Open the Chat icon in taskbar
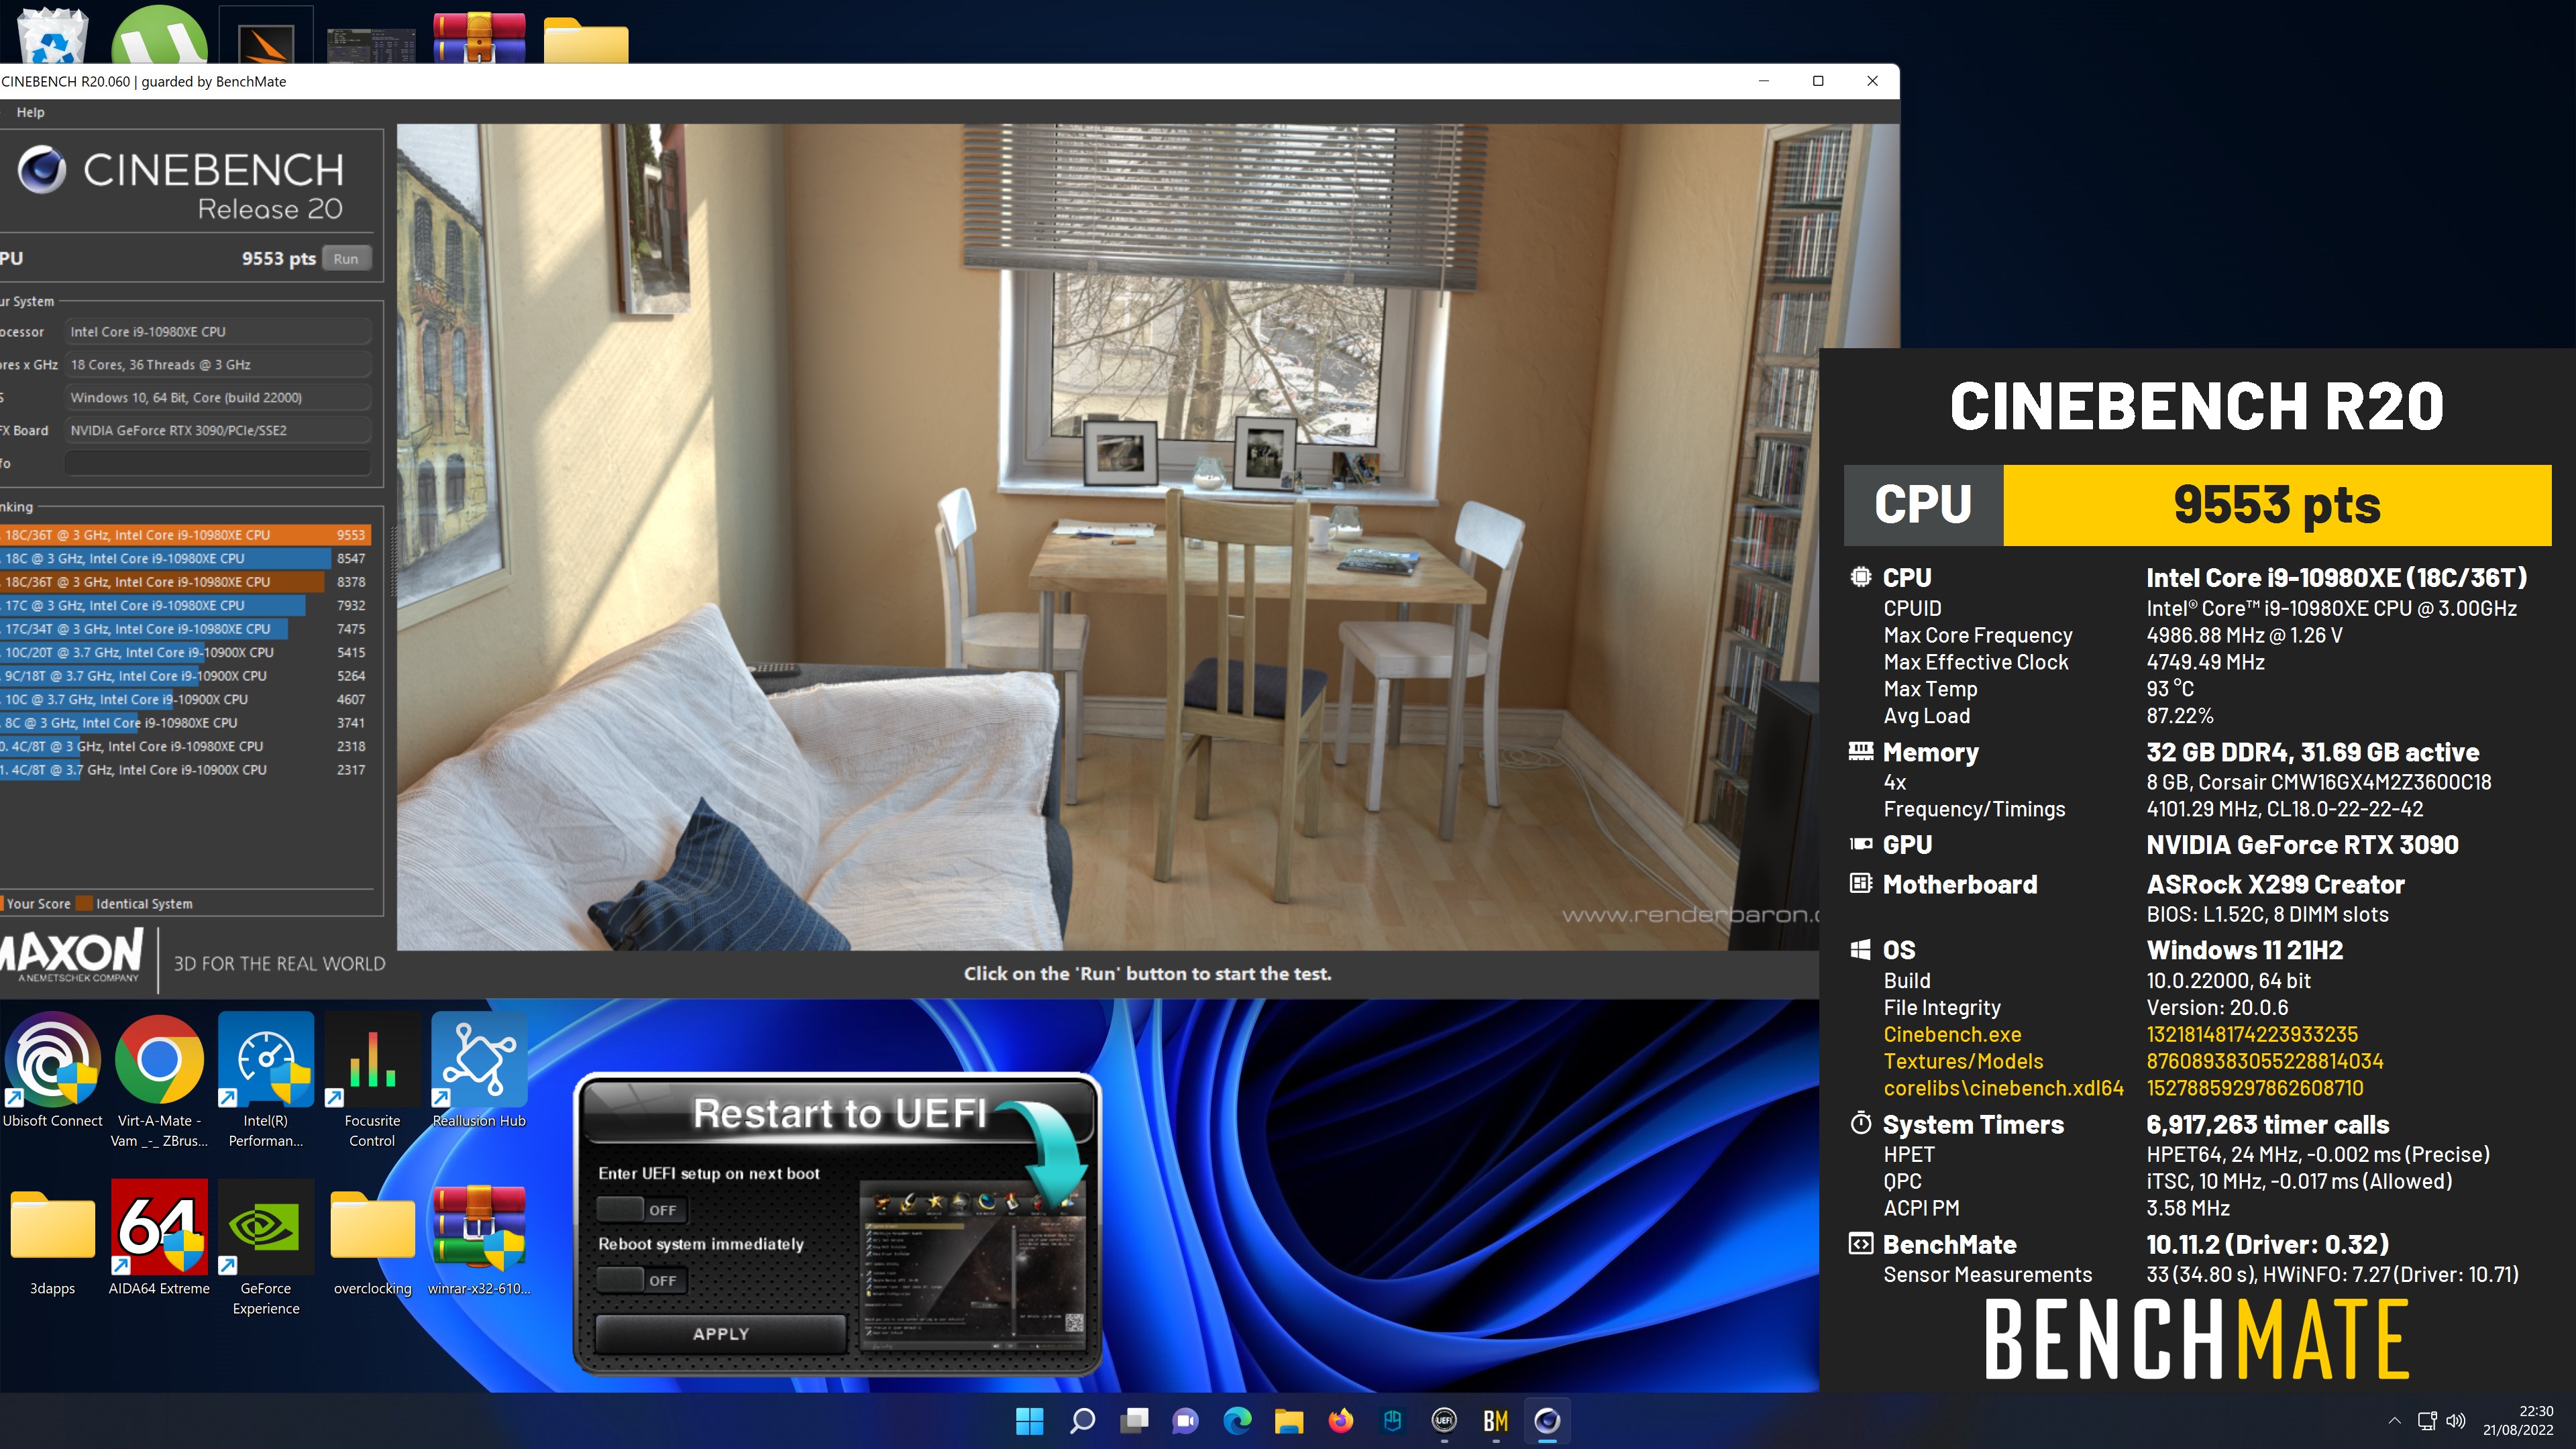 tap(1185, 1420)
